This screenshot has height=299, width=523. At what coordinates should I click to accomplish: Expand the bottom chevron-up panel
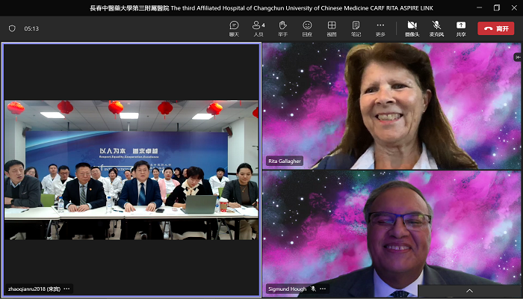click(470, 290)
